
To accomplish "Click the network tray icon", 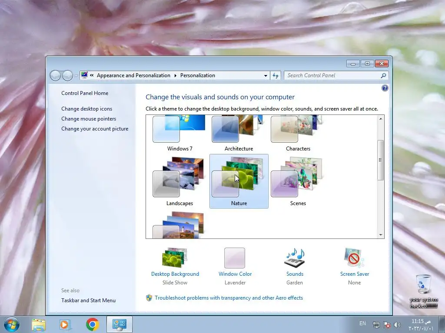I will pyautogui.click(x=376, y=325).
